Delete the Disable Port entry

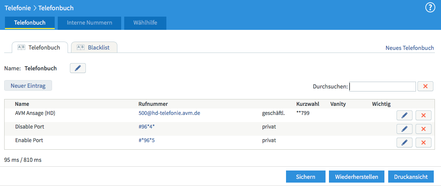tap(423, 129)
